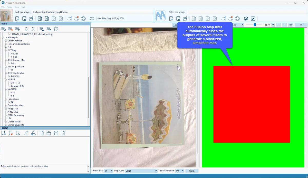
Task: Open the Help menu
Action: tap(24, 7)
